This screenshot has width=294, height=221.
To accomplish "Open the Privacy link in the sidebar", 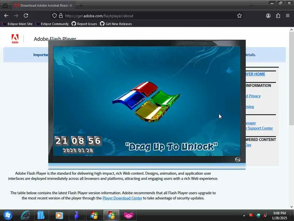I will [253, 96].
